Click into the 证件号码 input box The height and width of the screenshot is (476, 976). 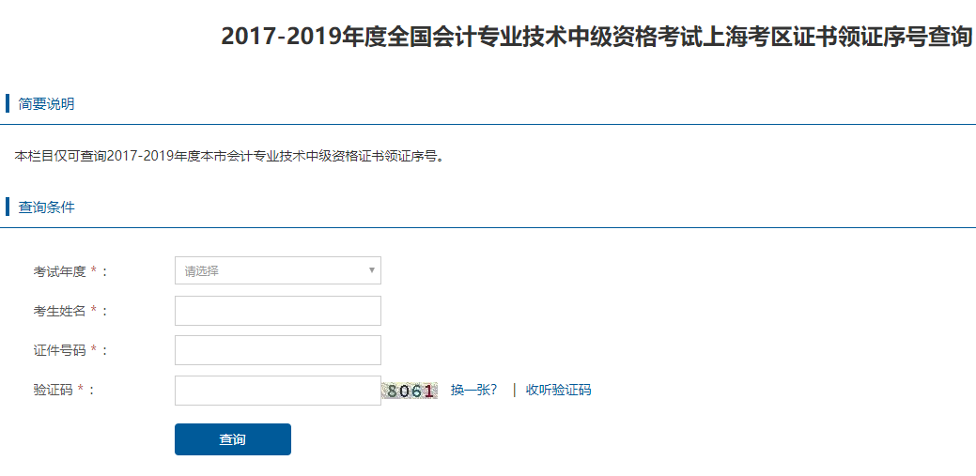(277, 350)
